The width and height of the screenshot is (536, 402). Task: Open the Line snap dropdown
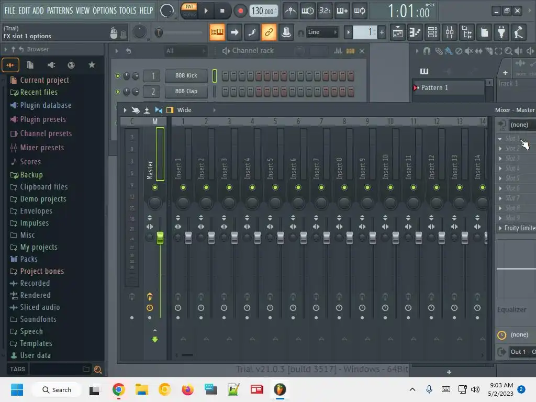click(x=322, y=32)
